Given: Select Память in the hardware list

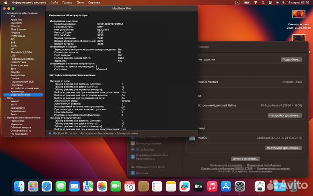Looking at the screenshot, I should (15, 78).
